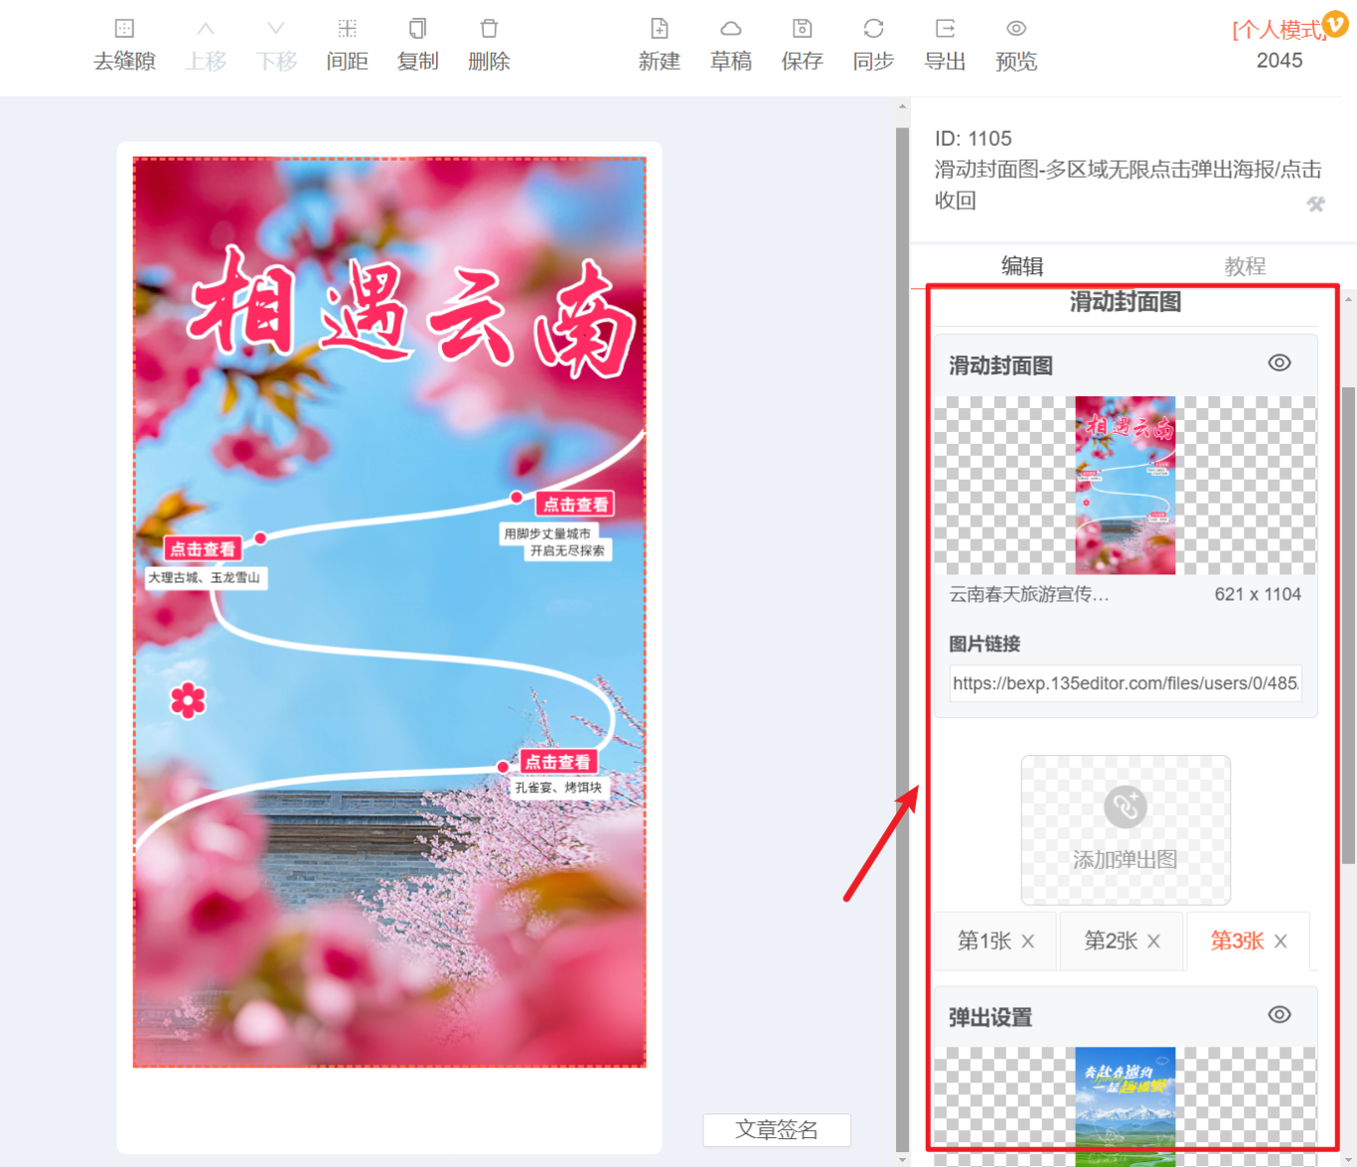The width and height of the screenshot is (1357, 1167).
Task: Close the 第3张 tab with X
Action: point(1281,942)
